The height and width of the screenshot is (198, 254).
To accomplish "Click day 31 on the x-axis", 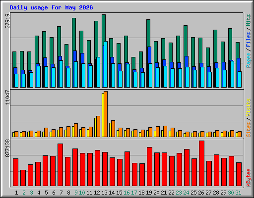I will point(238,193).
